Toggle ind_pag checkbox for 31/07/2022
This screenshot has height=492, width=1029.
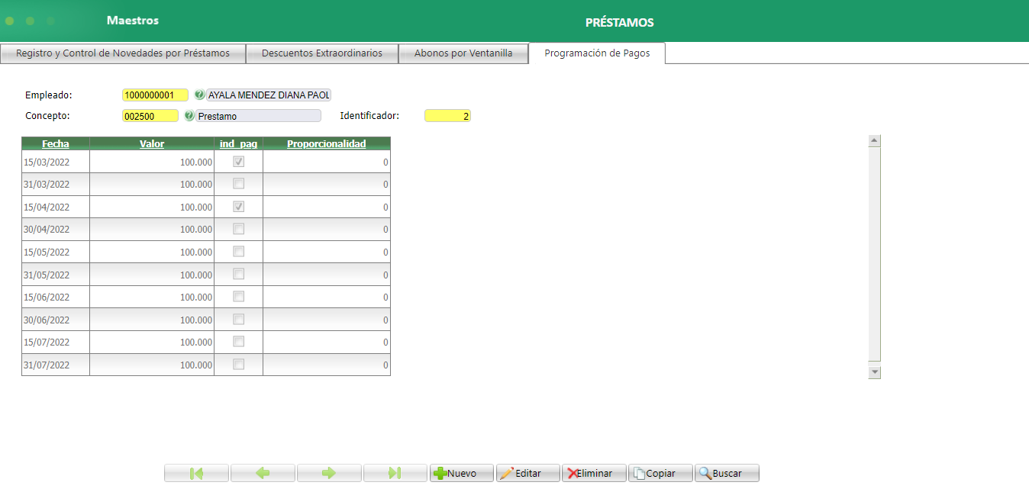tap(239, 365)
